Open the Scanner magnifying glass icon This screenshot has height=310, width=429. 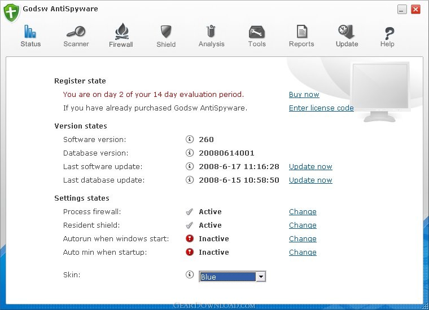(76, 32)
